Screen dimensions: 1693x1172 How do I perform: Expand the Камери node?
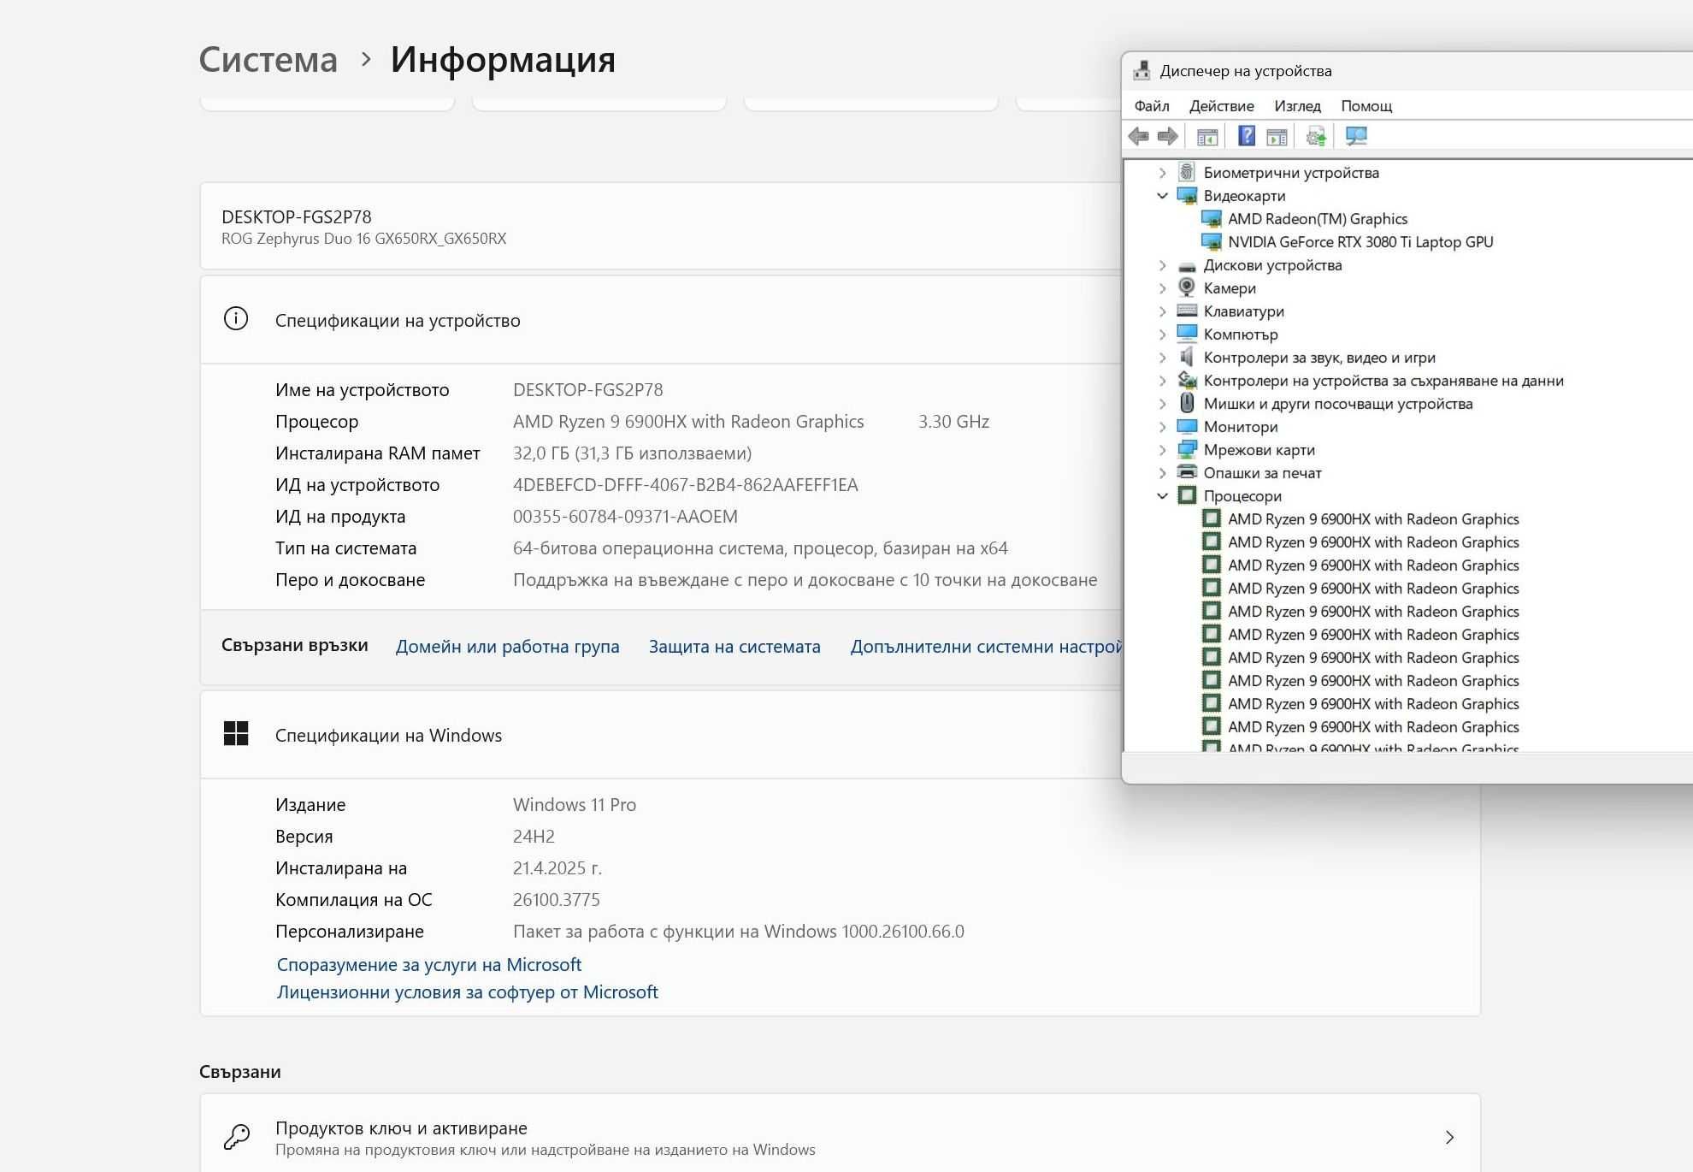click(1162, 288)
